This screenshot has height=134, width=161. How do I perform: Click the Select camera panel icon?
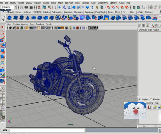10,28
